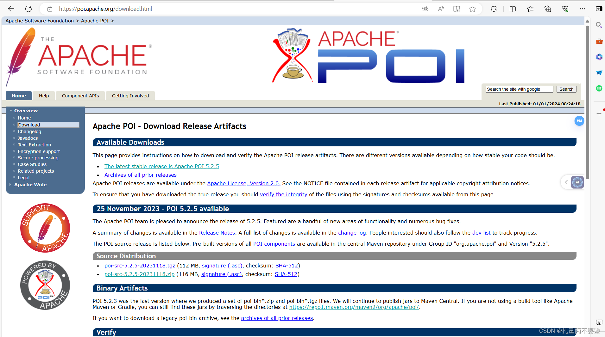Screen dimensions: 605x337
Task: Open the change log link
Action: [x=352, y=233]
